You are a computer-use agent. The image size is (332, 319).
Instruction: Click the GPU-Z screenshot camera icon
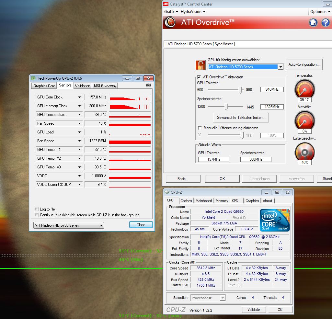(x=148, y=85)
